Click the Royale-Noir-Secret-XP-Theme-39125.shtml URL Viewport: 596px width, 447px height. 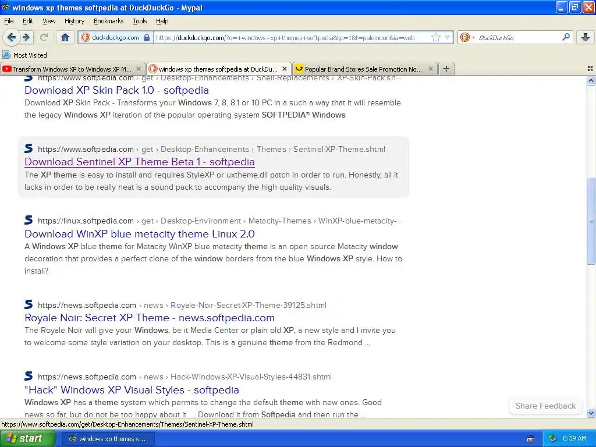(248, 305)
